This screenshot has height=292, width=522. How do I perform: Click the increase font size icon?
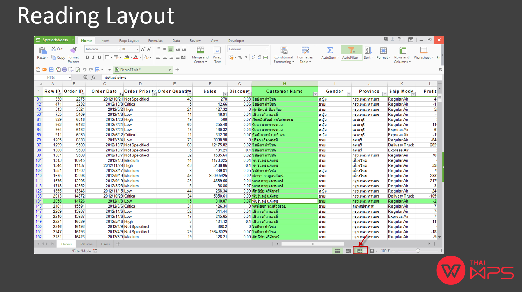coord(143,49)
